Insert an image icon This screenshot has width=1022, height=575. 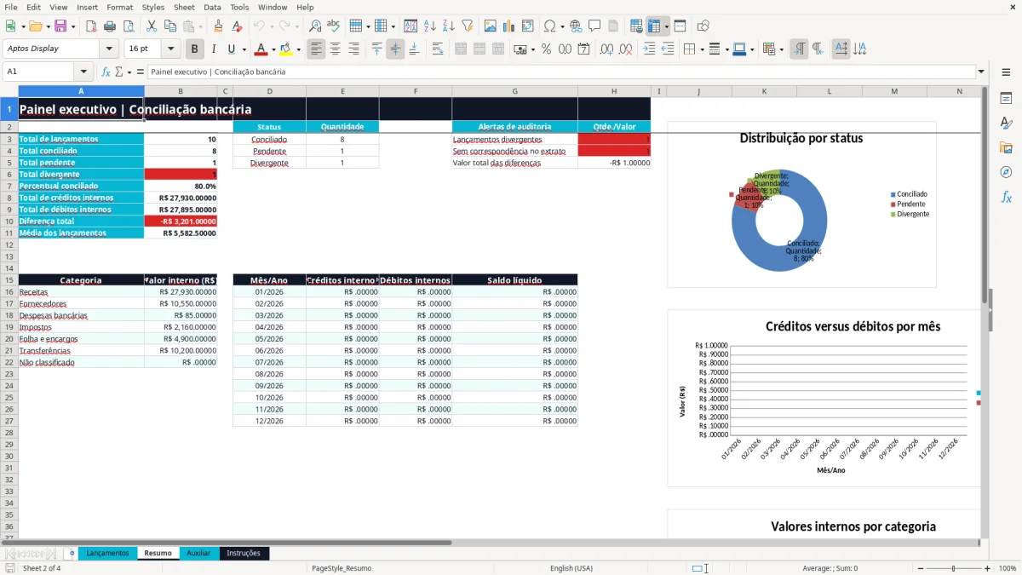coord(491,26)
